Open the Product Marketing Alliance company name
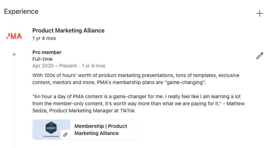The width and height of the screenshot is (271, 148). coord(68,30)
